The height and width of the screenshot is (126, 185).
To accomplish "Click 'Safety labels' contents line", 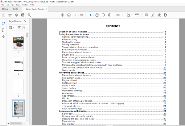I will click(114, 70).
